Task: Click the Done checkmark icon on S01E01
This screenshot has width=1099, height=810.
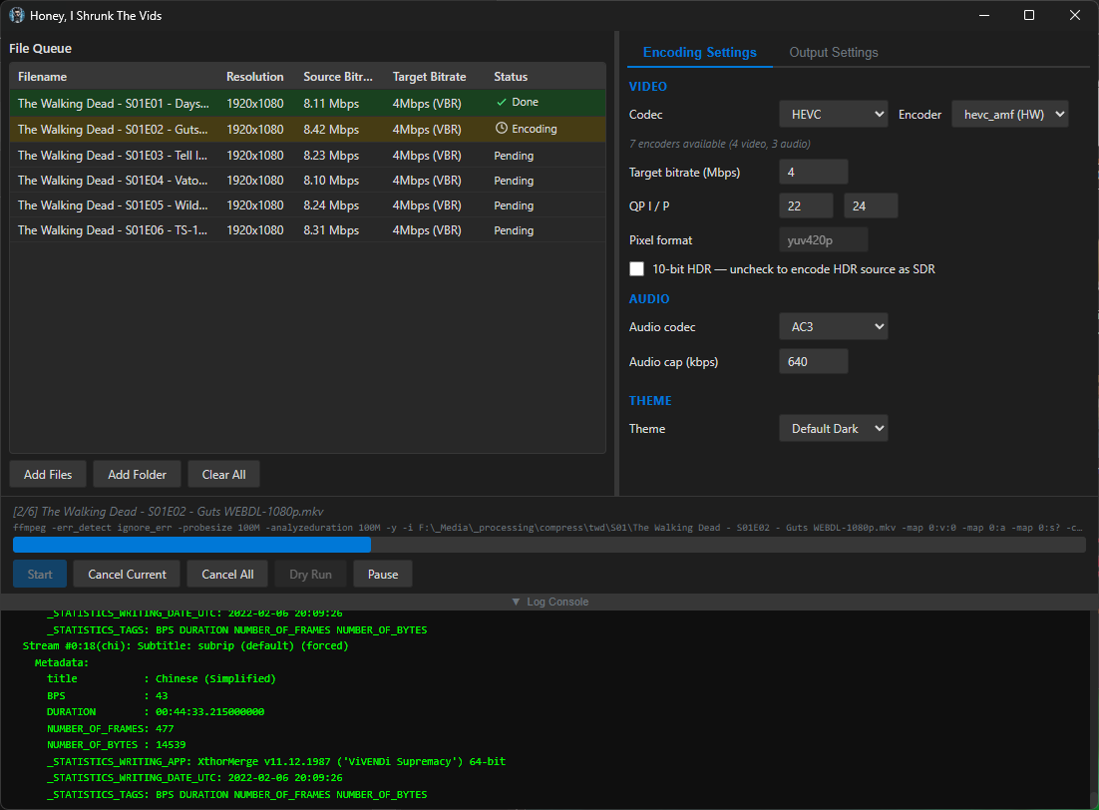Action: coord(502,102)
